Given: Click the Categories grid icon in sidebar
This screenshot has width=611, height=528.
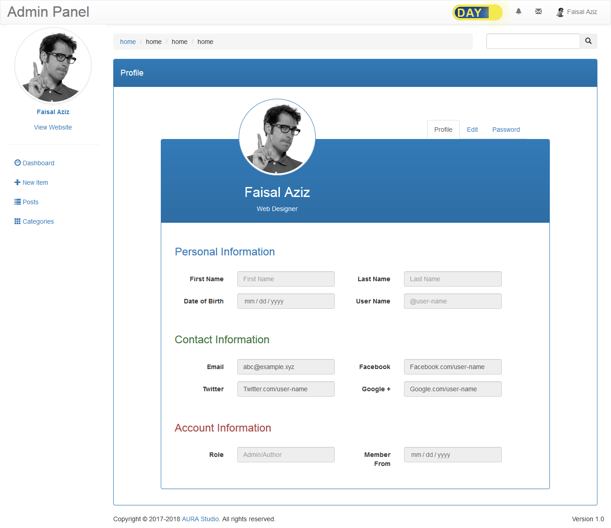Looking at the screenshot, I should click(17, 221).
